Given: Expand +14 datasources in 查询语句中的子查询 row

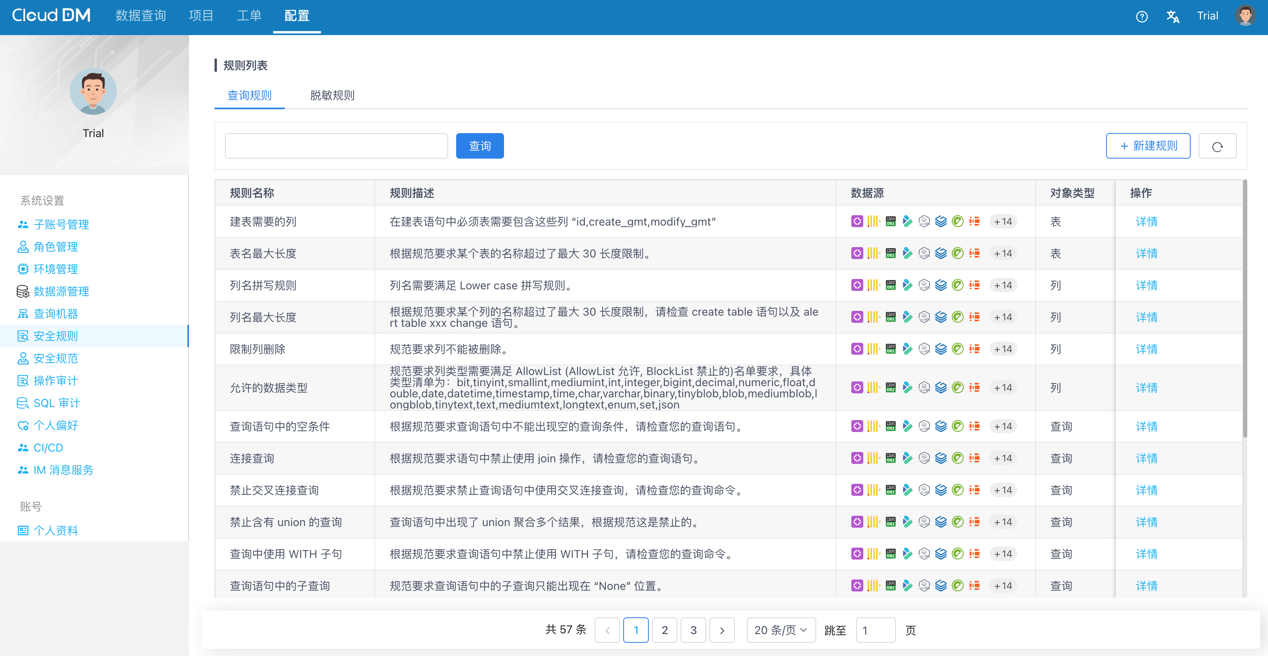Looking at the screenshot, I should (1003, 586).
